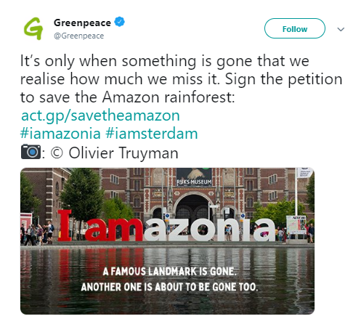Screen dimensions: 361x324
Task: Click the Greenpeace display name
Action: click(82, 23)
